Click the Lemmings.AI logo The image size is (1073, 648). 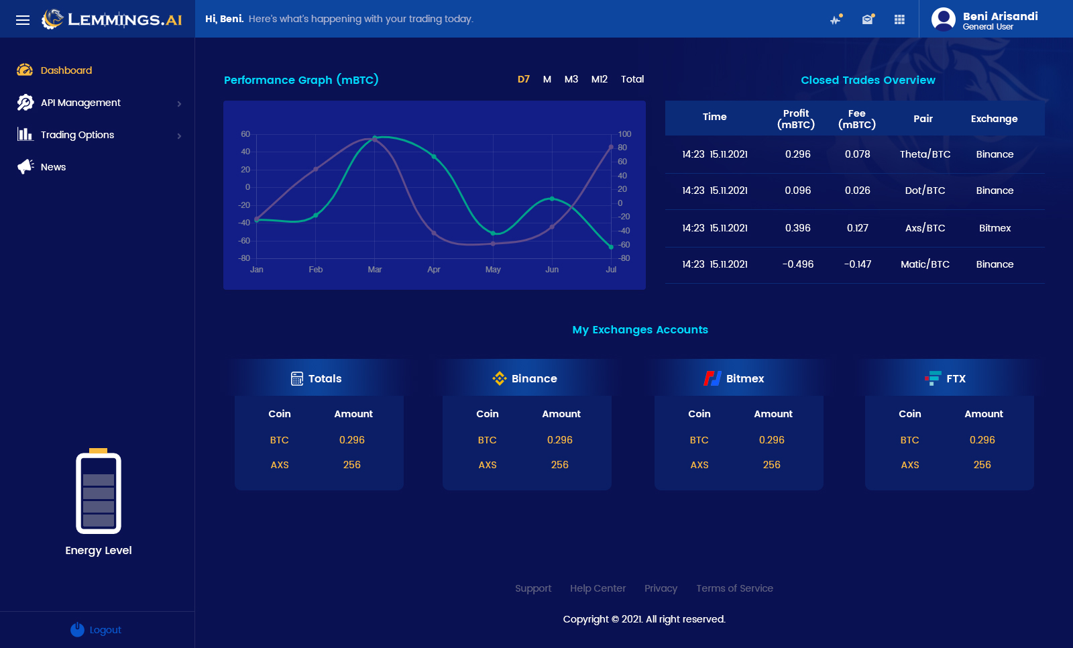pos(111,19)
